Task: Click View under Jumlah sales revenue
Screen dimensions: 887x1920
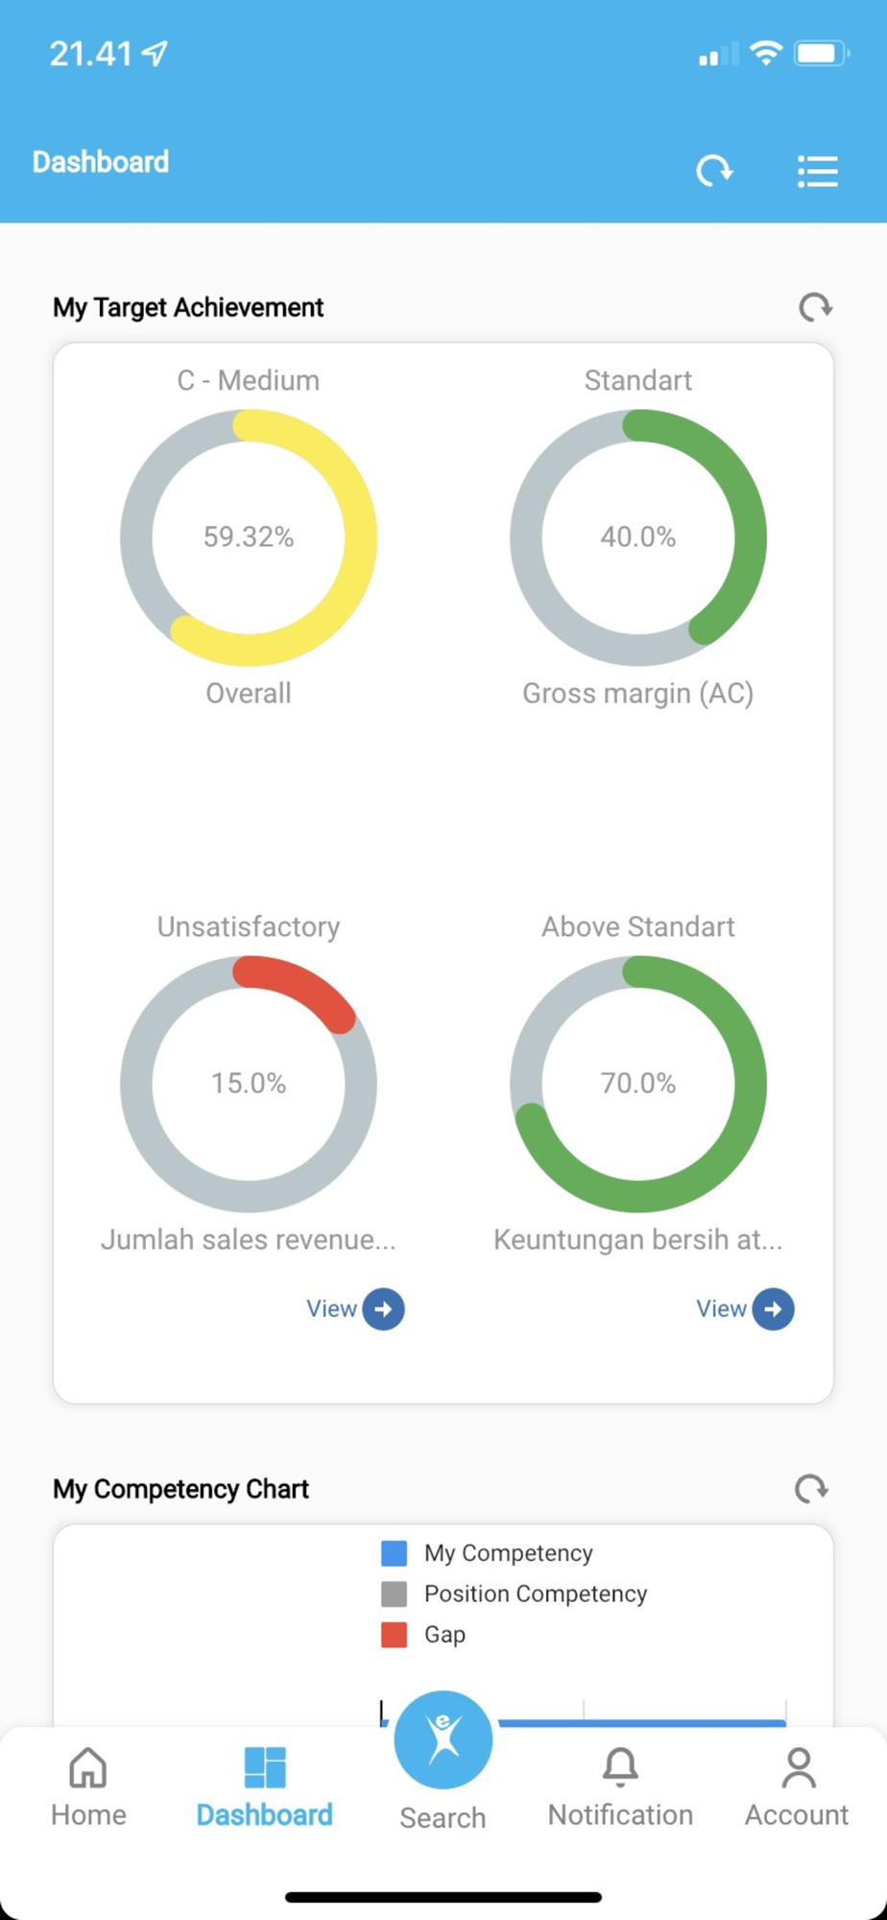Action: point(355,1308)
